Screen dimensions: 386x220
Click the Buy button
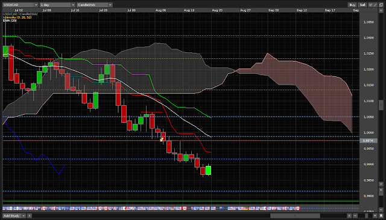coord(352,5)
